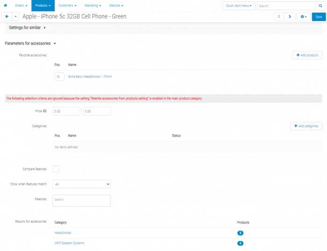Click Add products button
Viewport: 327px width, 251px height.
(x=307, y=55)
